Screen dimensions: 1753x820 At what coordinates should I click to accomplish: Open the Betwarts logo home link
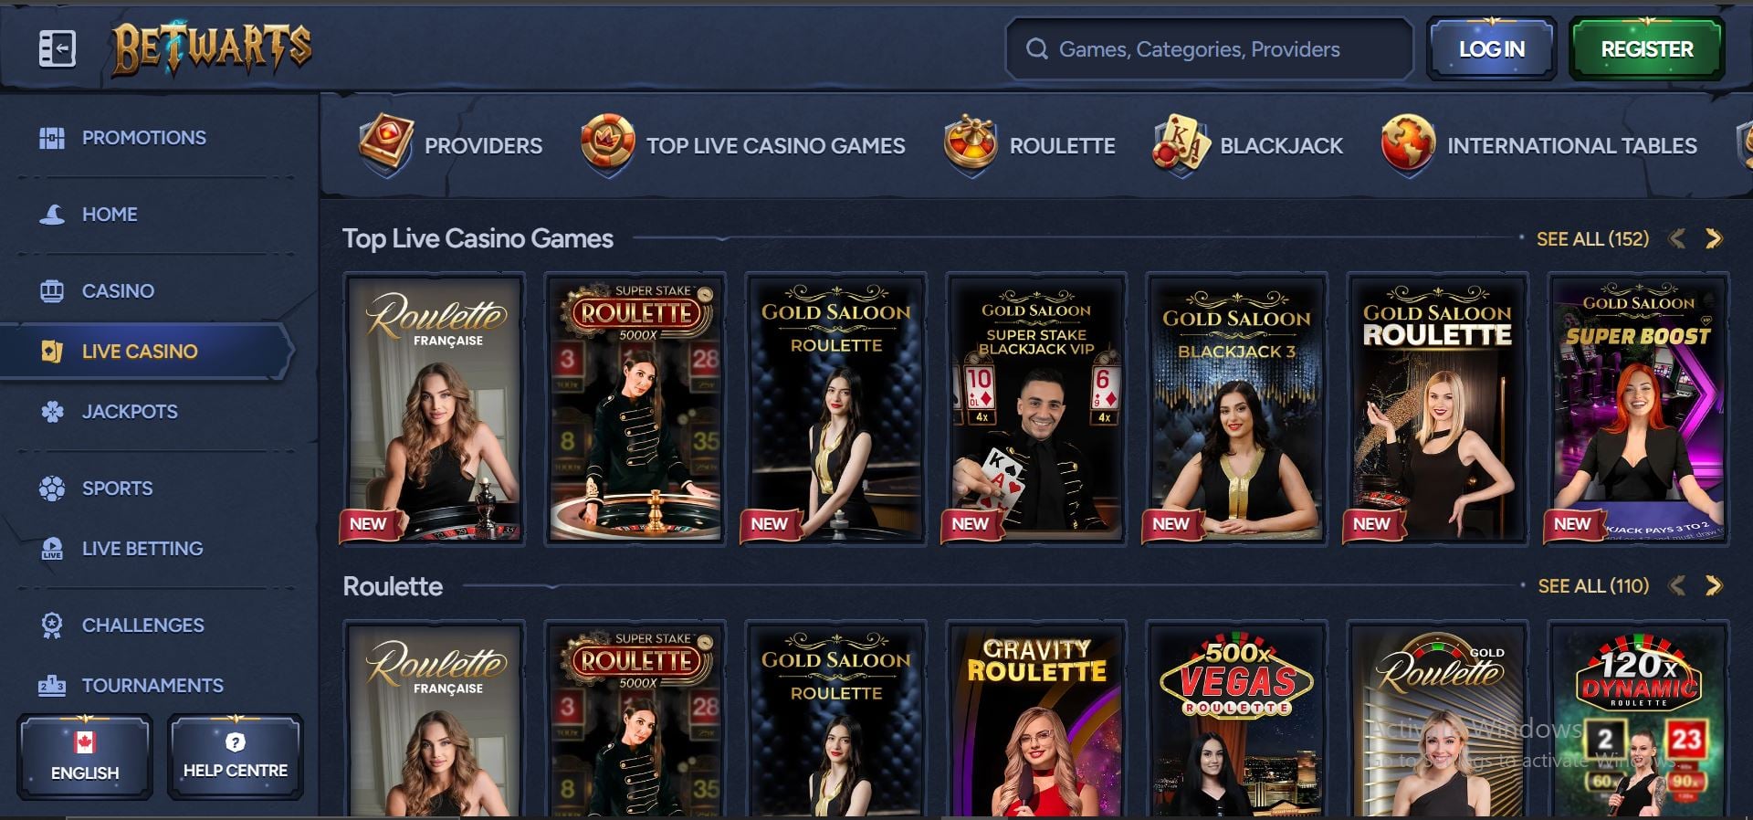(212, 48)
